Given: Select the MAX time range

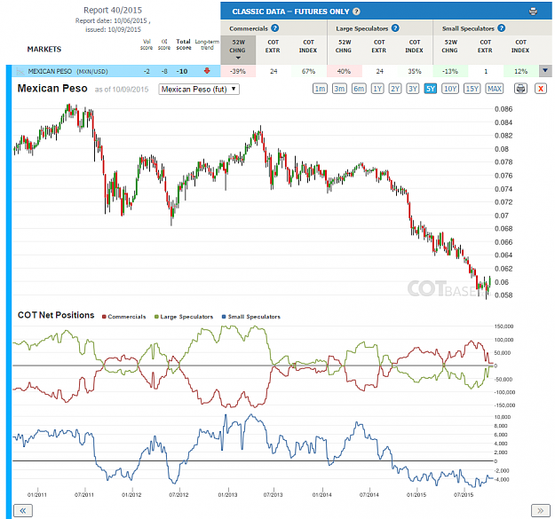Looking at the screenshot, I should click(495, 89).
